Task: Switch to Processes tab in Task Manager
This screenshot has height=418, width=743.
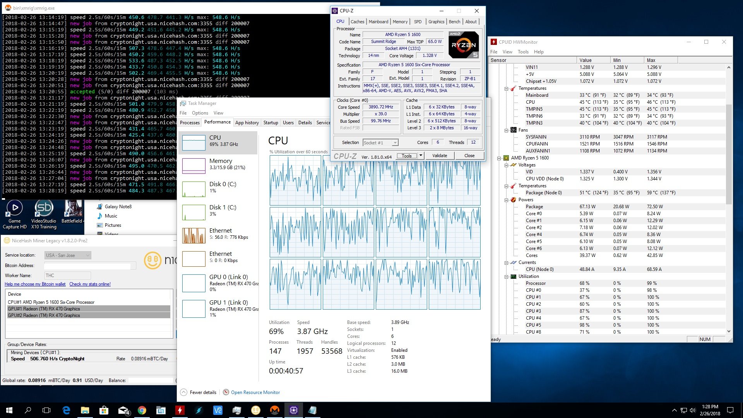Action: tap(190, 123)
